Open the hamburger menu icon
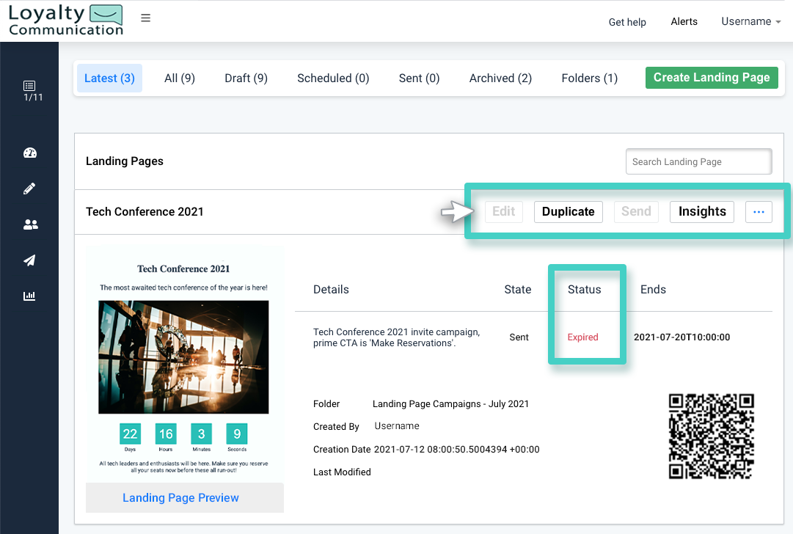Viewport: 793px width, 534px height. (x=146, y=18)
